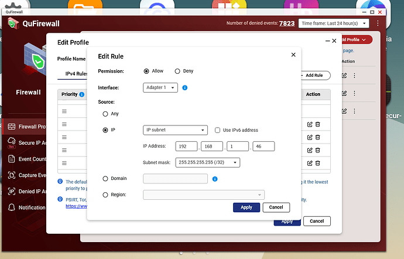Select the Allow permission radio button
The width and height of the screenshot is (404, 259).
coord(146,71)
